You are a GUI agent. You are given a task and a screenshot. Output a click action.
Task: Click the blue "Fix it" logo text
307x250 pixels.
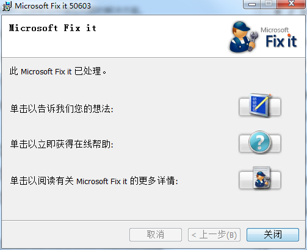pos(281,41)
